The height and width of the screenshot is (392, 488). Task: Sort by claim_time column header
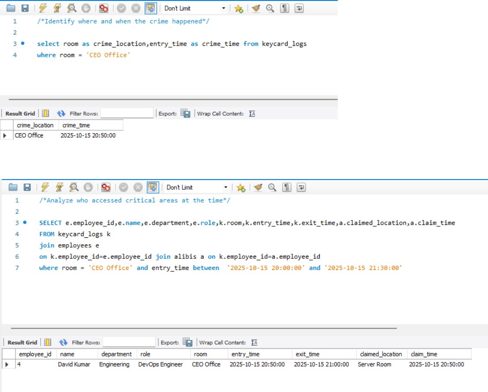439,354
